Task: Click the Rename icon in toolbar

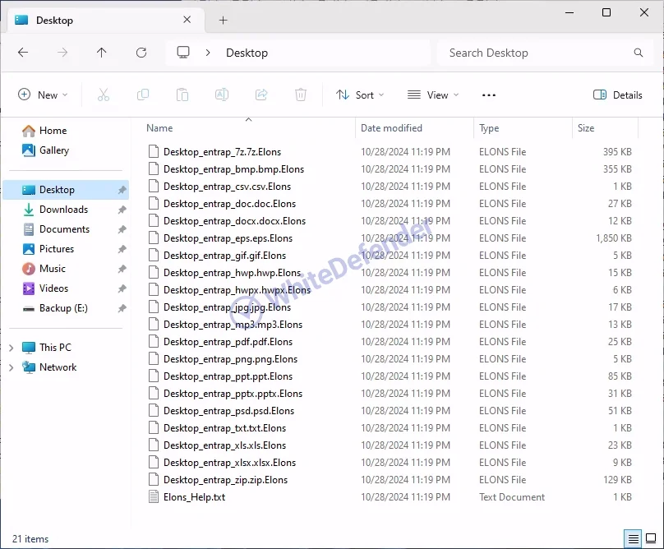Action: click(222, 95)
